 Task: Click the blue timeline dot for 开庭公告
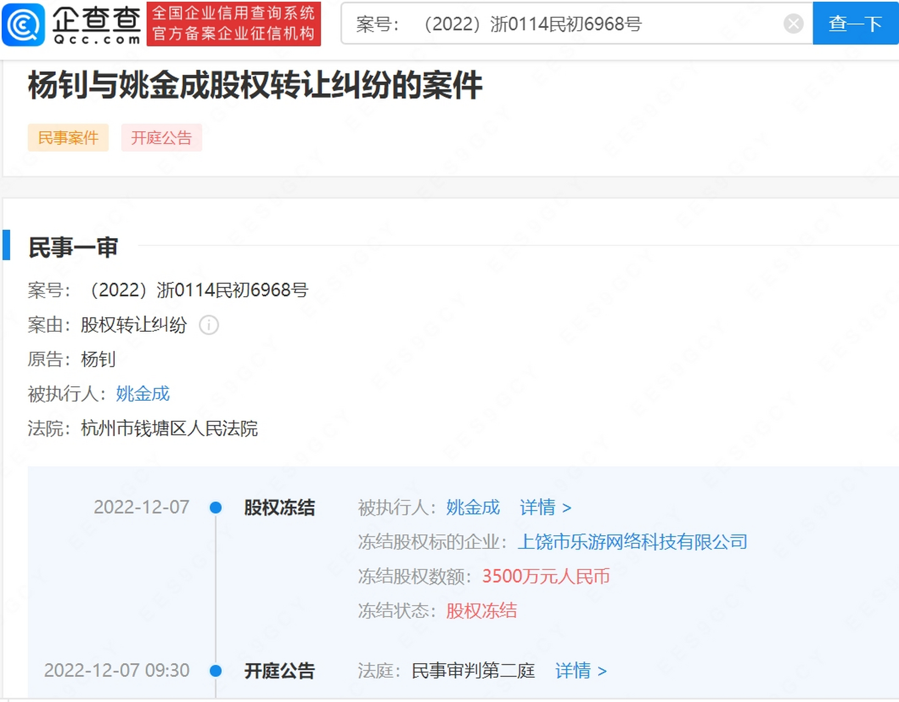pos(217,670)
